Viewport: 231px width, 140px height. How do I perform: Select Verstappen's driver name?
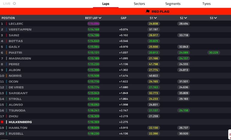pos(20,30)
